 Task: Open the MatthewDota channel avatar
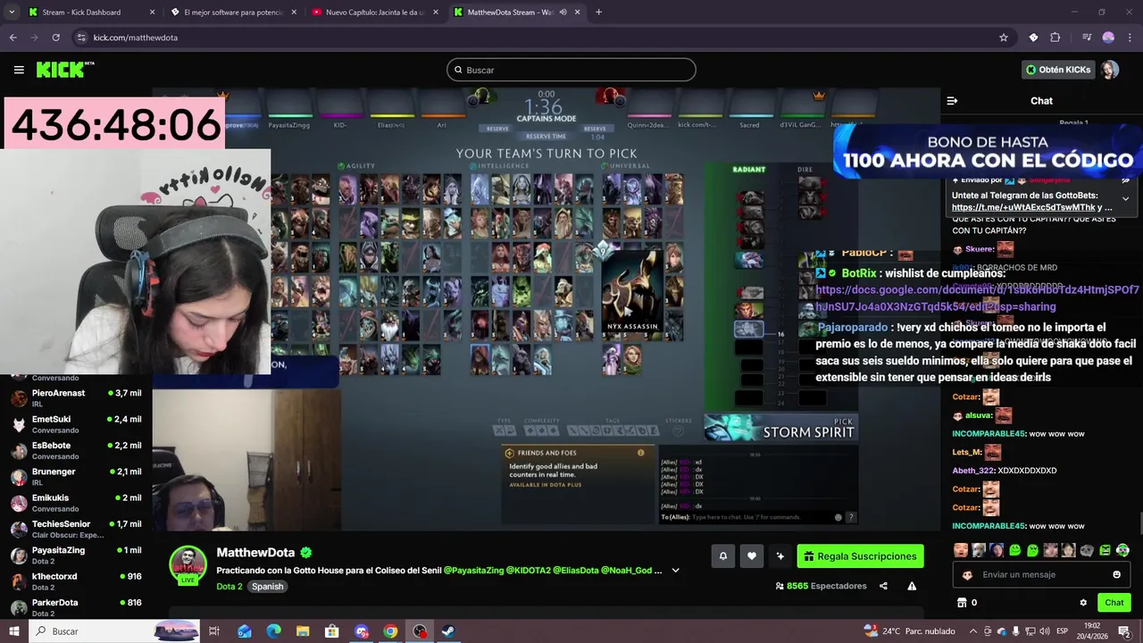pyautogui.click(x=188, y=564)
